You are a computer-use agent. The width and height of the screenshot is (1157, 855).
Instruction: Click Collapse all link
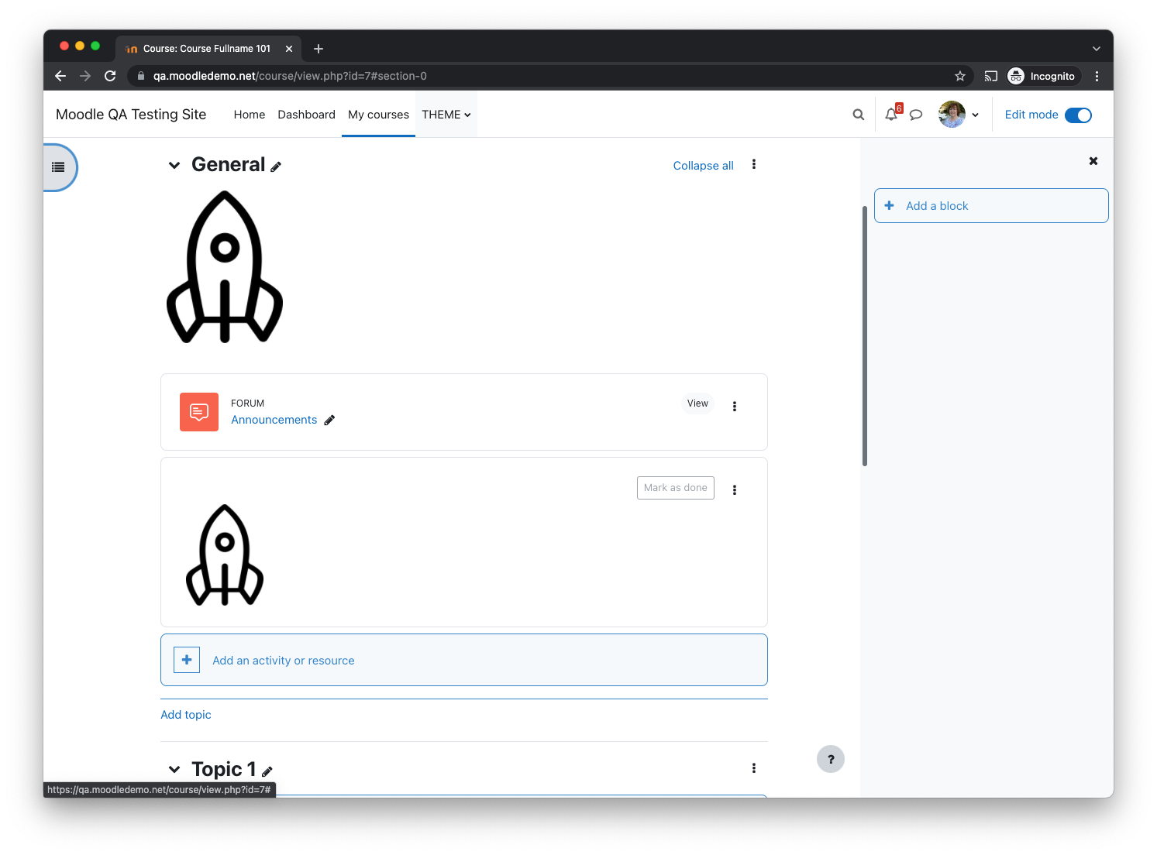(704, 166)
